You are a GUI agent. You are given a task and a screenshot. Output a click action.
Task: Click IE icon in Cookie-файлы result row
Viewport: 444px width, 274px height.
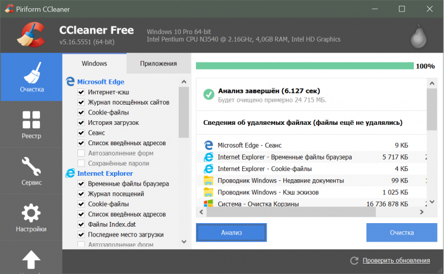pos(208,169)
